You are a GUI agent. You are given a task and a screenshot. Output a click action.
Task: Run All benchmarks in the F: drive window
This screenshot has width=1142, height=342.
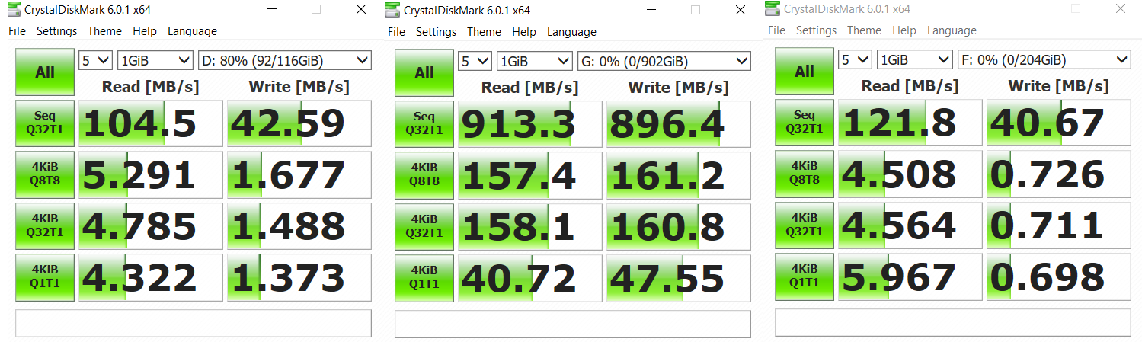coord(805,72)
